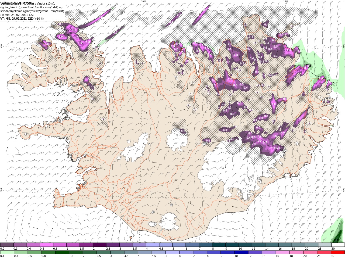This screenshot has width=345, height=258.
Task: Click the deep navy 10 rain scale swatch
Action: pyautogui.click(x=241, y=252)
